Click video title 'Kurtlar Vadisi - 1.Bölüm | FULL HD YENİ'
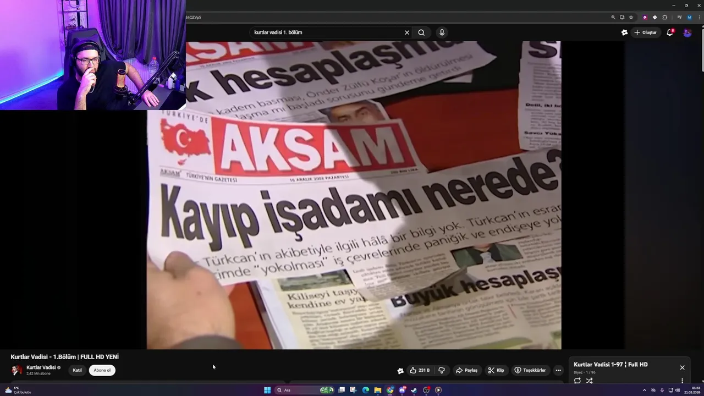The width and height of the screenshot is (704, 396). [x=64, y=357]
